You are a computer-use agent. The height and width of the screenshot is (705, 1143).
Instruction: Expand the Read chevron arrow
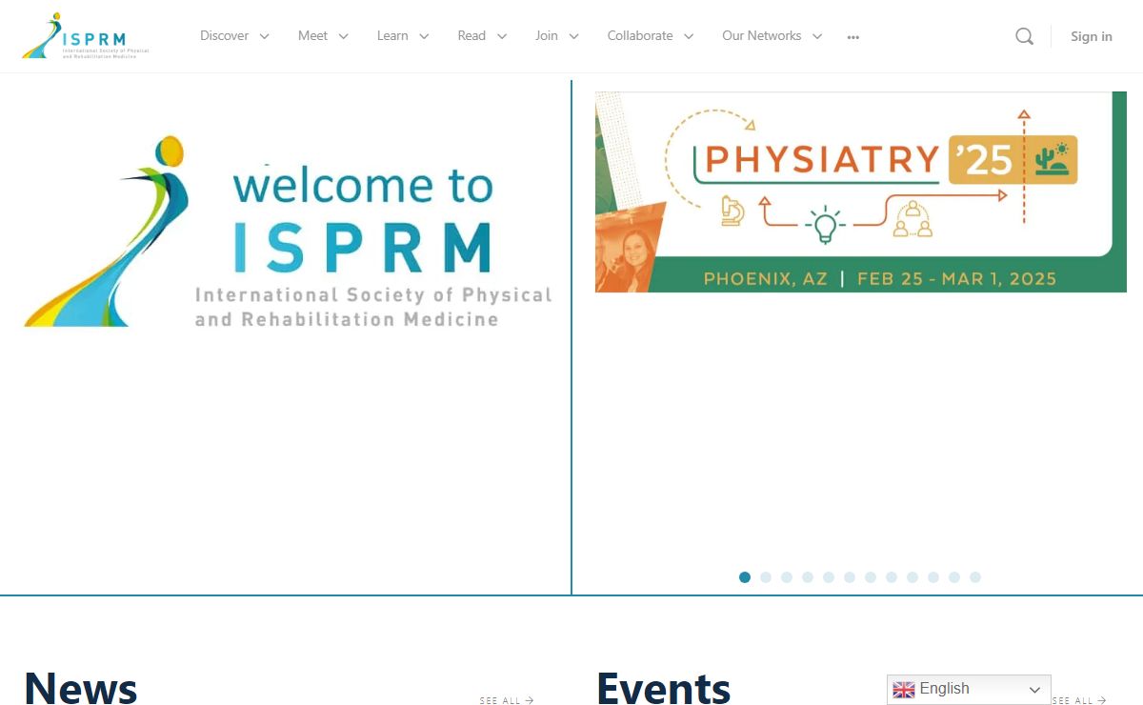coord(502,36)
